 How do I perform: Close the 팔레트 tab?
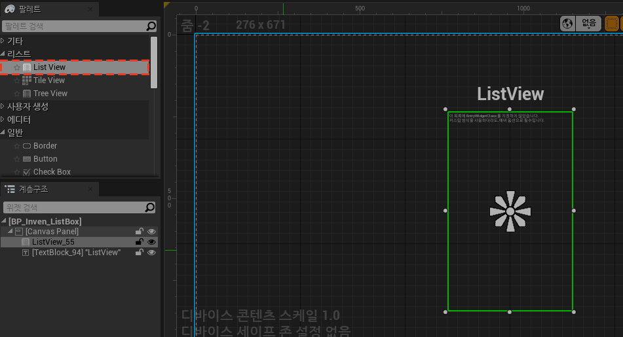pyautogui.click(x=90, y=9)
